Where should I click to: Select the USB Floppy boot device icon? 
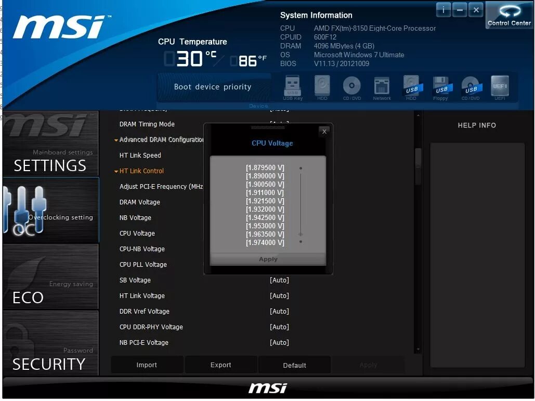(441, 87)
